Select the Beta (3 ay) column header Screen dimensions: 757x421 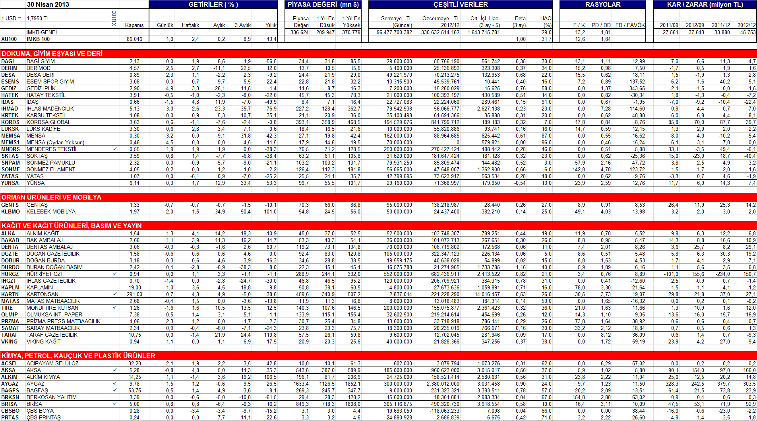[519, 21]
